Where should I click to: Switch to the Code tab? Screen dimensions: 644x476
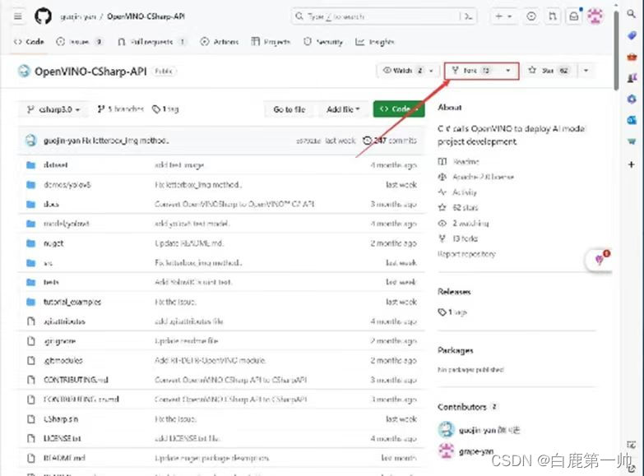(29, 41)
